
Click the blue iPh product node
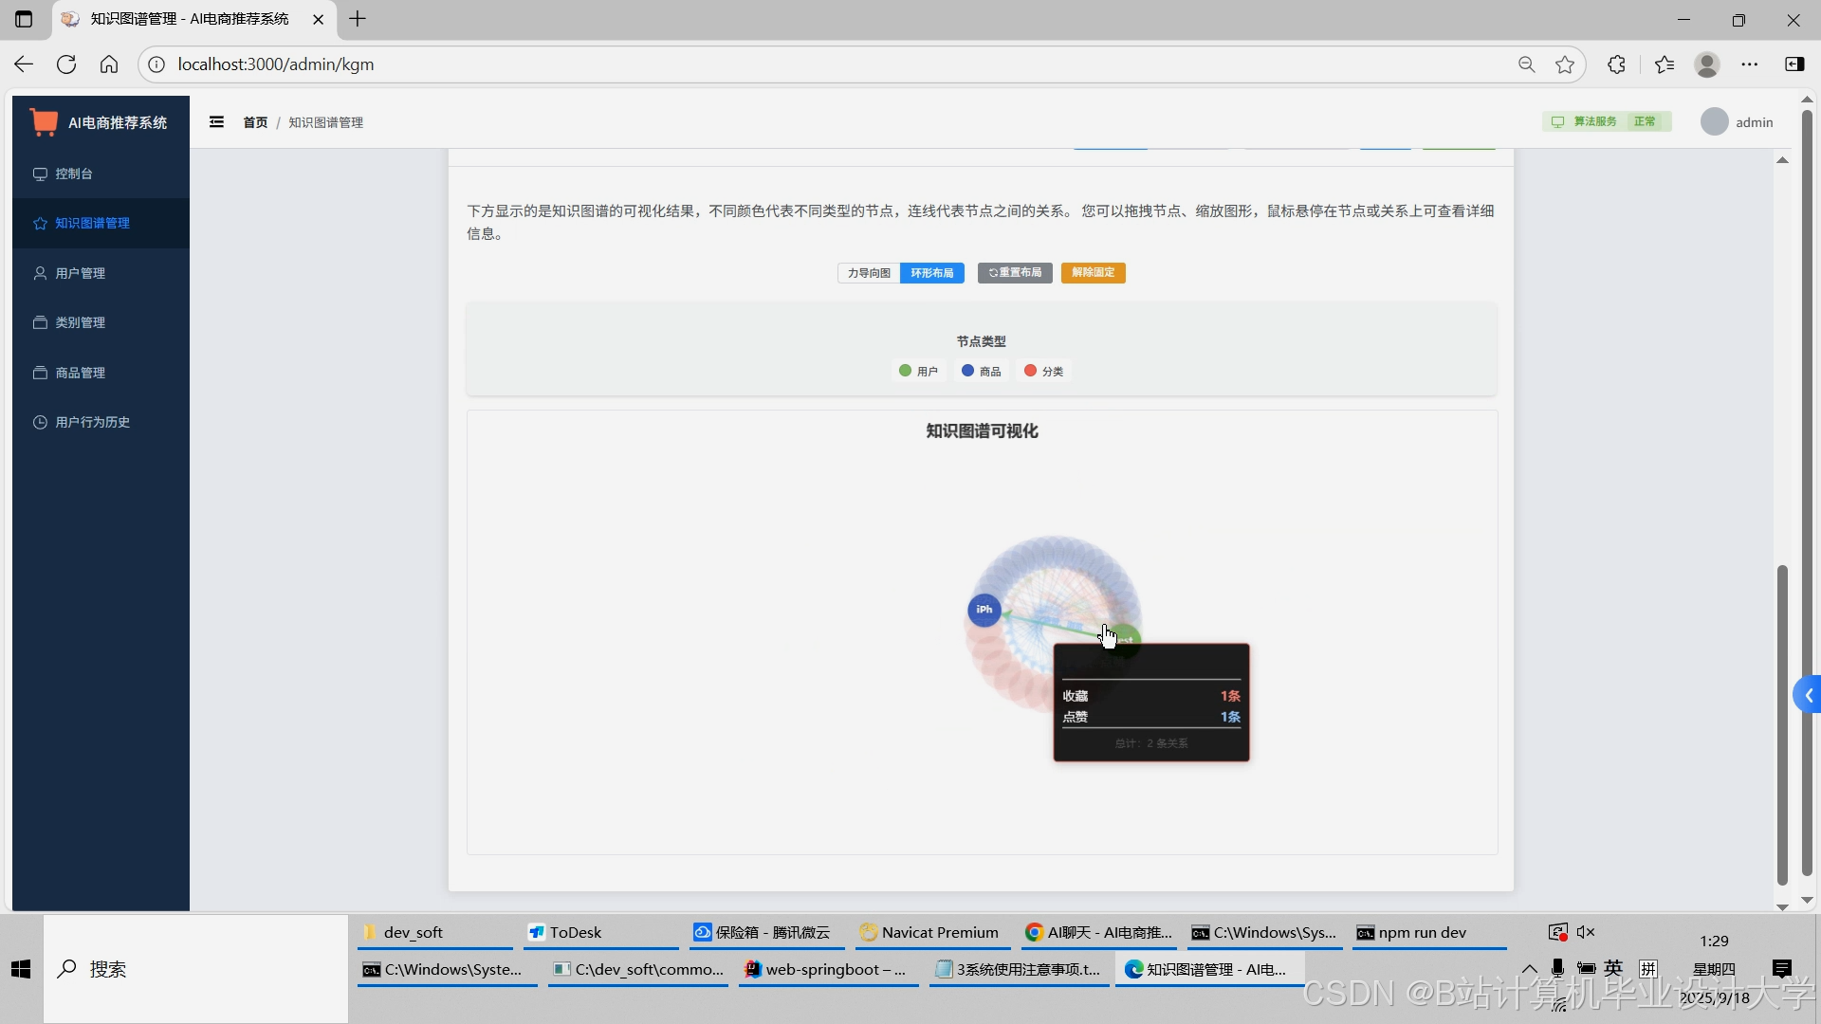984,610
